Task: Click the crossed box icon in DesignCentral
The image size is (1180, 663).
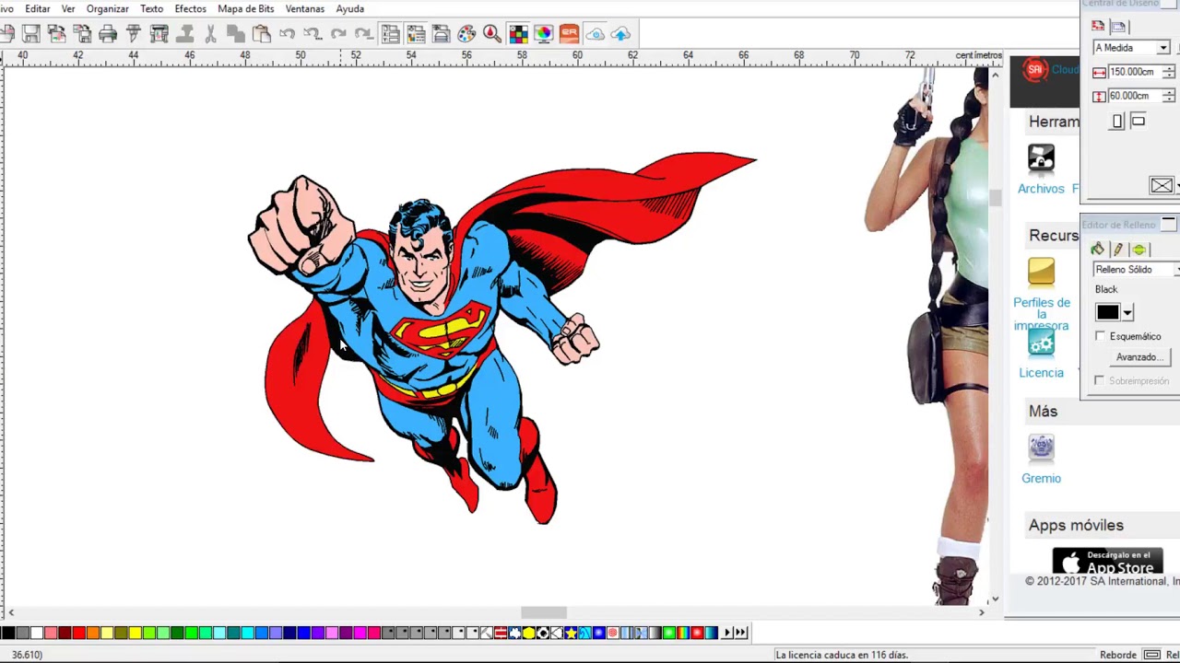Action: tap(1162, 186)
